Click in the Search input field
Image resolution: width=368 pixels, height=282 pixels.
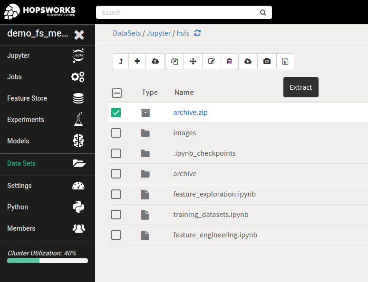[178, 12]
